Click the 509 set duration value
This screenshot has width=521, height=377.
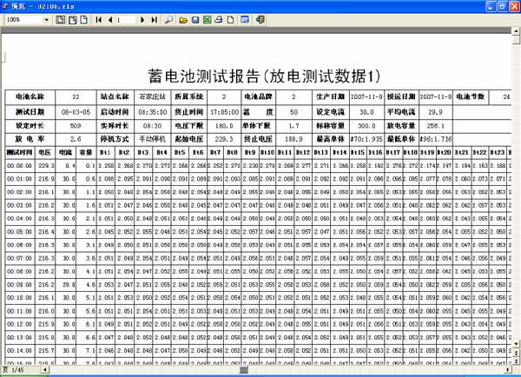point(76,126)
